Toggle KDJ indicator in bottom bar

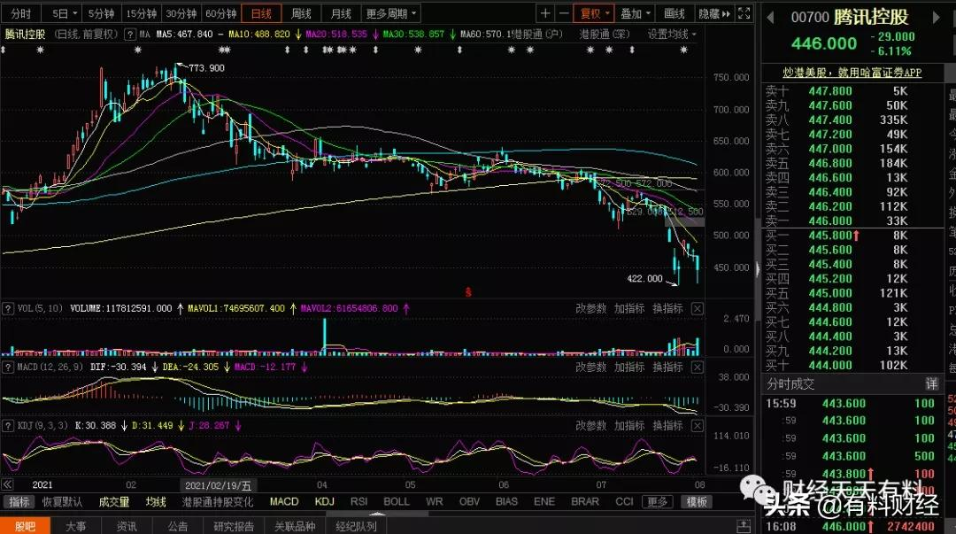point(324,501)
